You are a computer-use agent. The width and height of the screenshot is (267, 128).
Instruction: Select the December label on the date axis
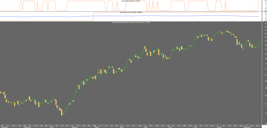tap(28, 127)
